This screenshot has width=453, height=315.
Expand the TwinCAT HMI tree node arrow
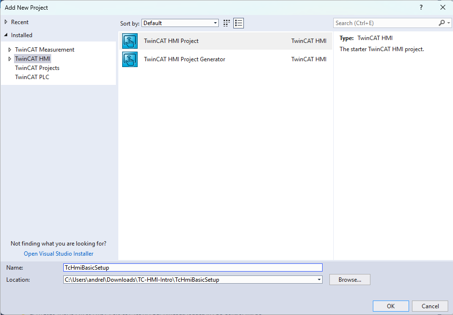(x=10, y=59)
